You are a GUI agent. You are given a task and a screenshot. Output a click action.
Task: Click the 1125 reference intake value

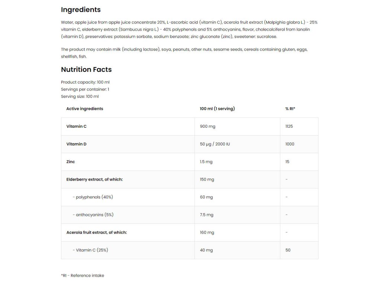[289, 127]
